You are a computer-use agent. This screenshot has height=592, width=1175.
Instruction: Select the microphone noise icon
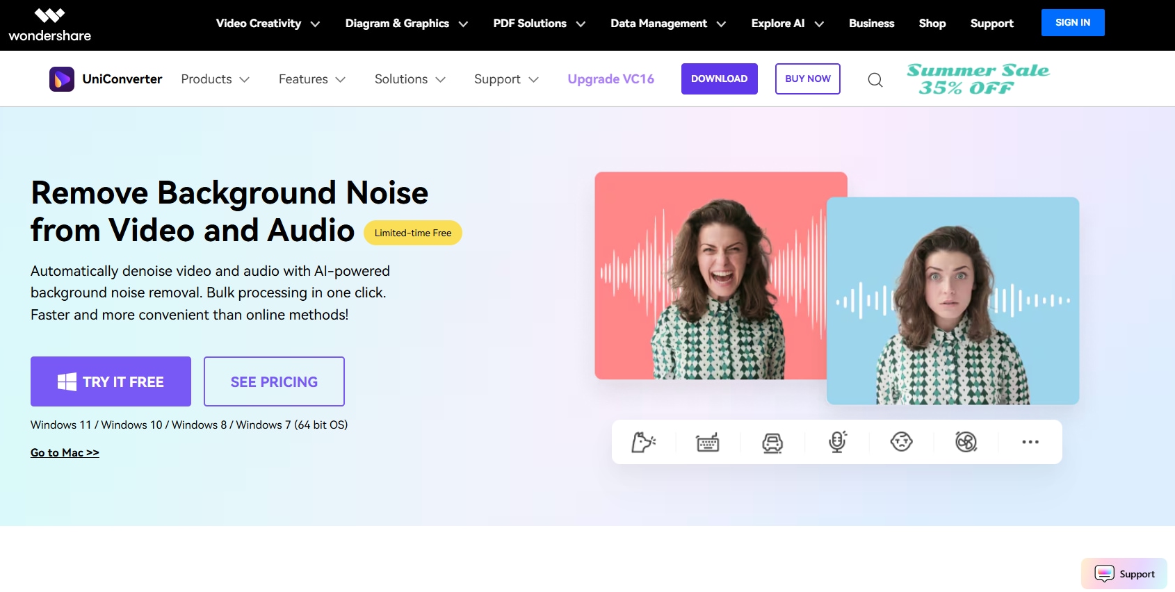[x=838, y=442]
